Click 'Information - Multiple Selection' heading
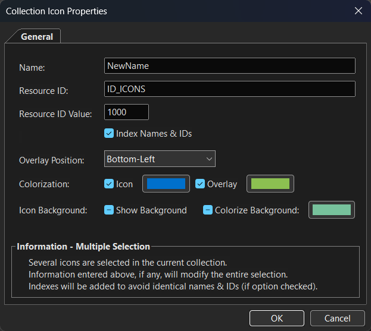 [x=83, y=247]
